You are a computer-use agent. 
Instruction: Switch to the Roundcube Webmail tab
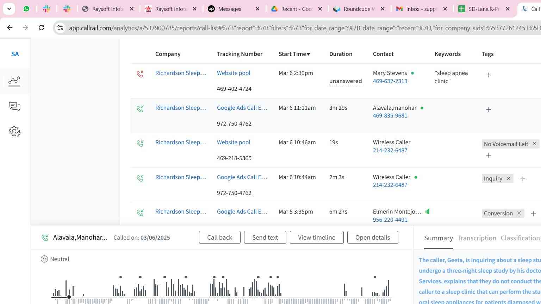pyautogui.click(x=359, y=9)
